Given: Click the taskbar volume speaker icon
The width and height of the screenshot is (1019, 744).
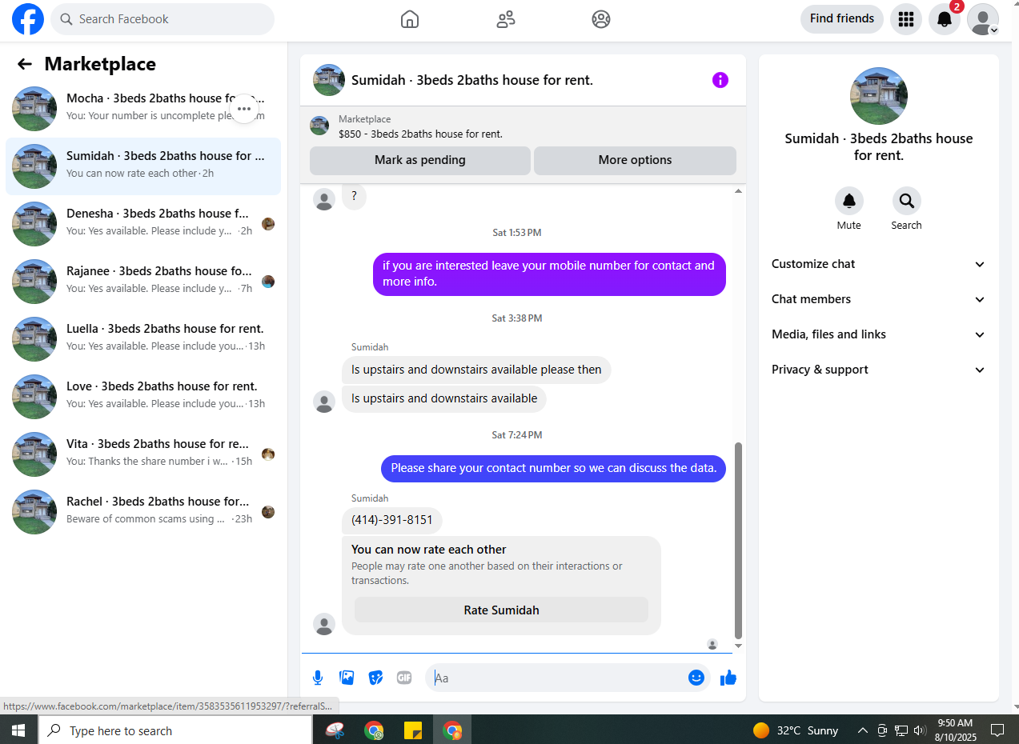Looking at the screenshot, I should point(920,730).
